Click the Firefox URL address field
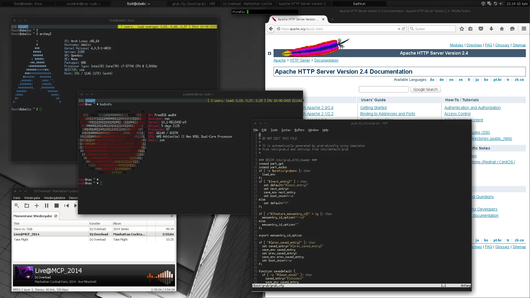This screenshot has width=530, height=298. 338,29
